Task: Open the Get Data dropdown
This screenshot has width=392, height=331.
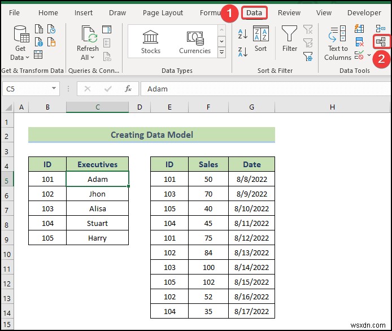Action: tap(20, 43)
